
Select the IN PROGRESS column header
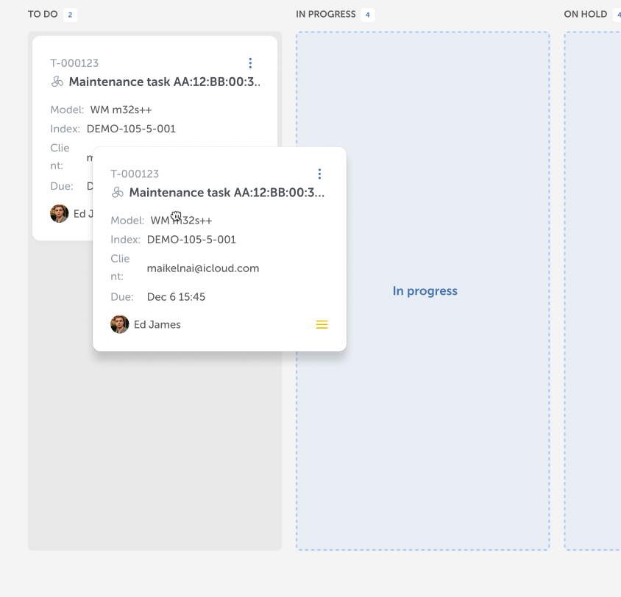click(325, 15)
